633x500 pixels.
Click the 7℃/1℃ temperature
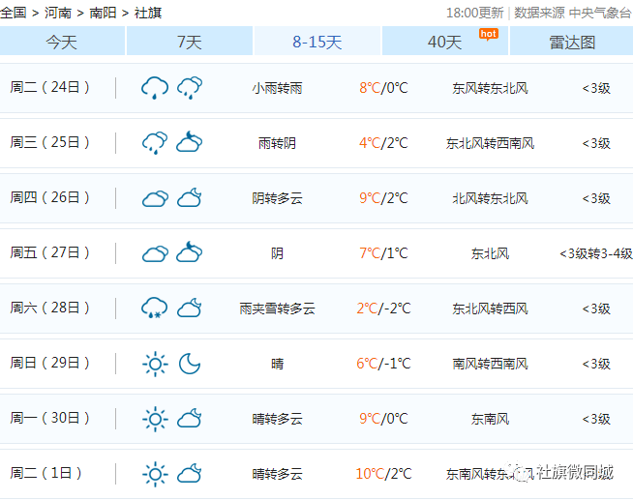383,253
